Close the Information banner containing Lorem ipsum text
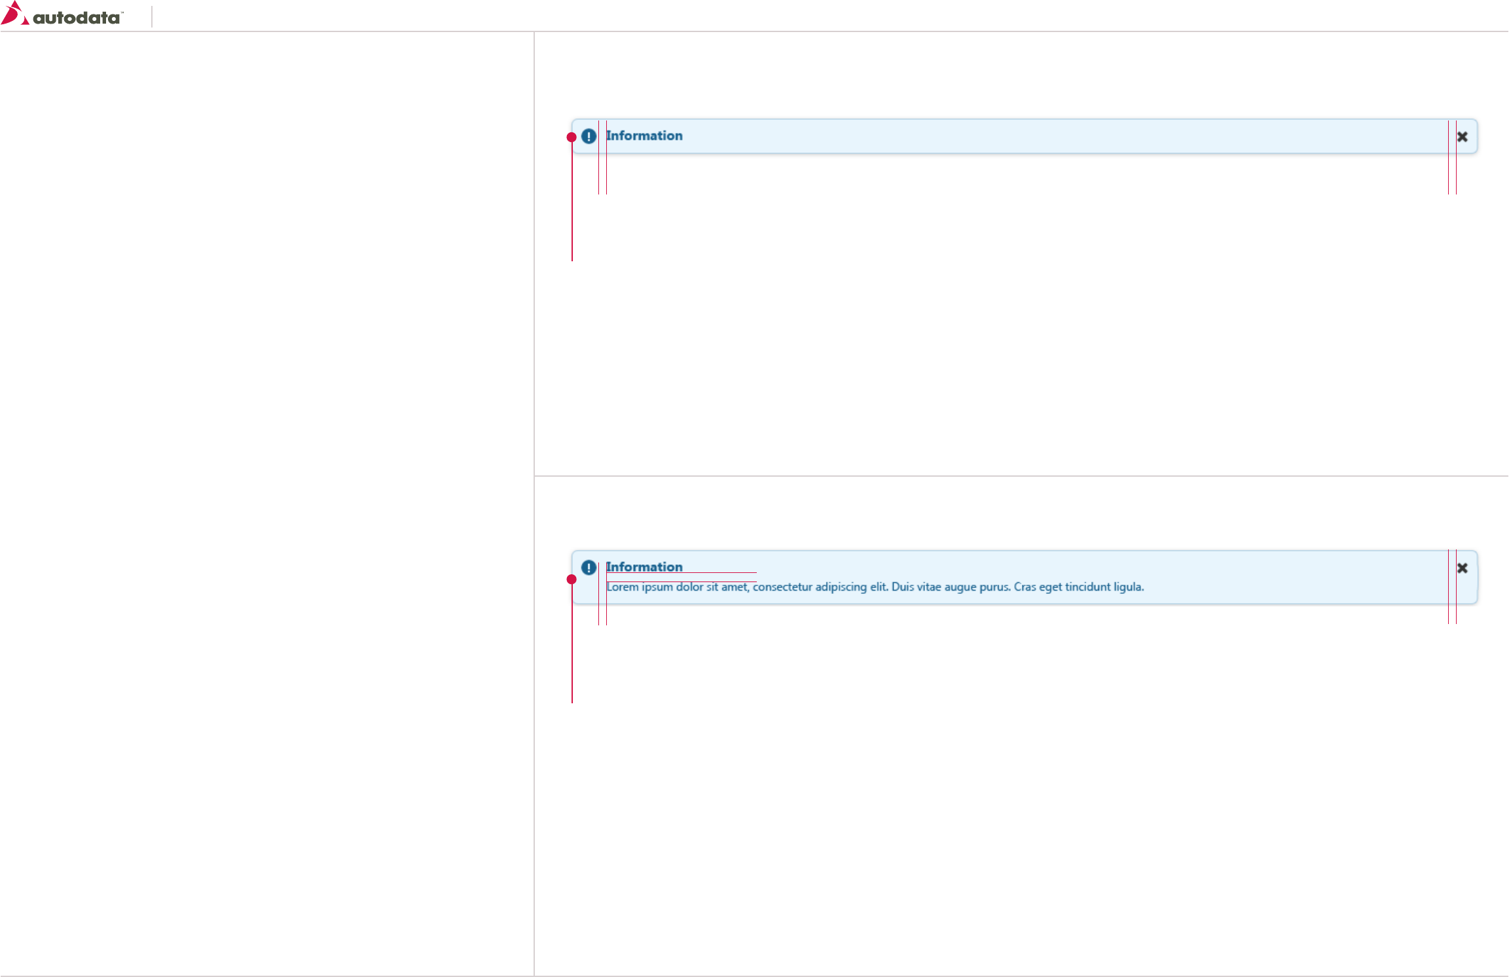This screenshot has height=977, width=1509. [x=1462, y=568]
